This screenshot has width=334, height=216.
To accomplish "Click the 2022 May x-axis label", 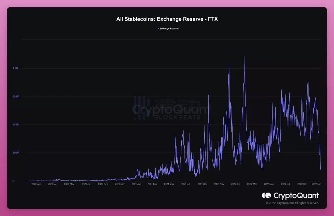I will pos(269,184).
